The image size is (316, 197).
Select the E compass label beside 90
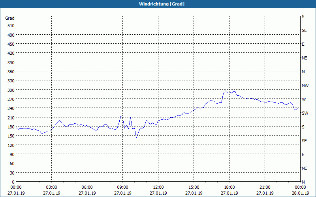click(303, 154)
